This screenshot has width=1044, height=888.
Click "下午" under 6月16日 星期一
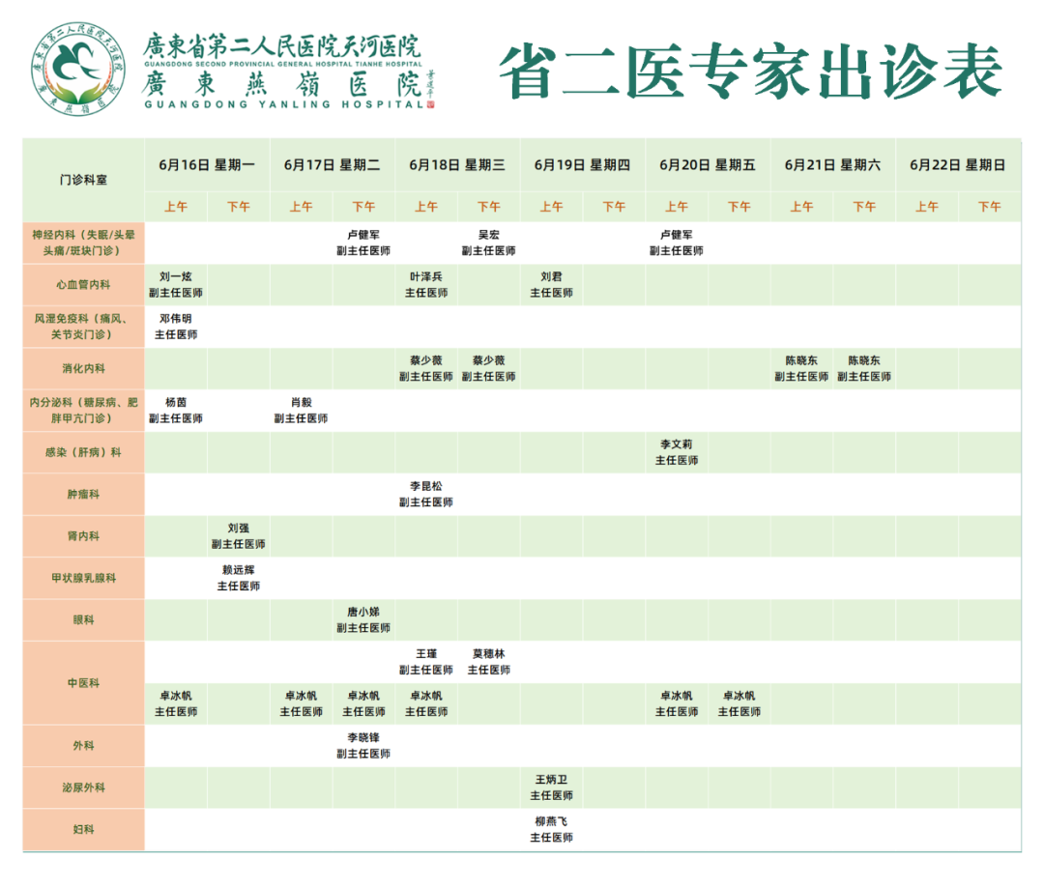239,207
